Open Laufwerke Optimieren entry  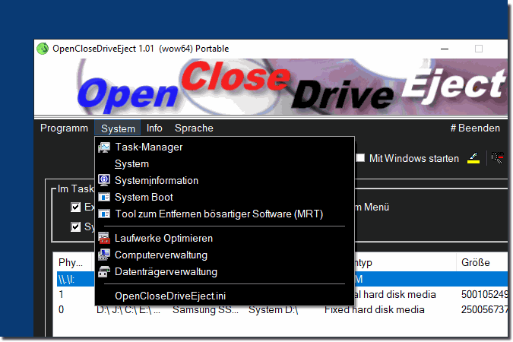coord(224,238)
